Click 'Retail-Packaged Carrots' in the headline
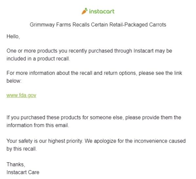 point(138,25)
